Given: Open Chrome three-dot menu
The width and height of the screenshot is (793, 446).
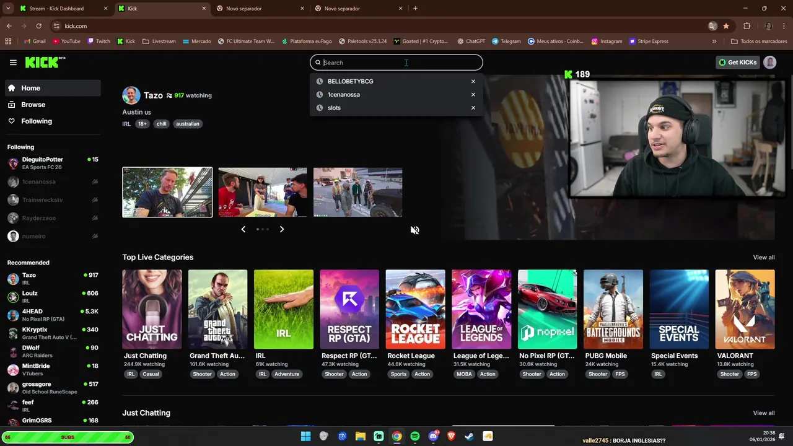Looking at the screenshot, I should [x=784, y=26].
